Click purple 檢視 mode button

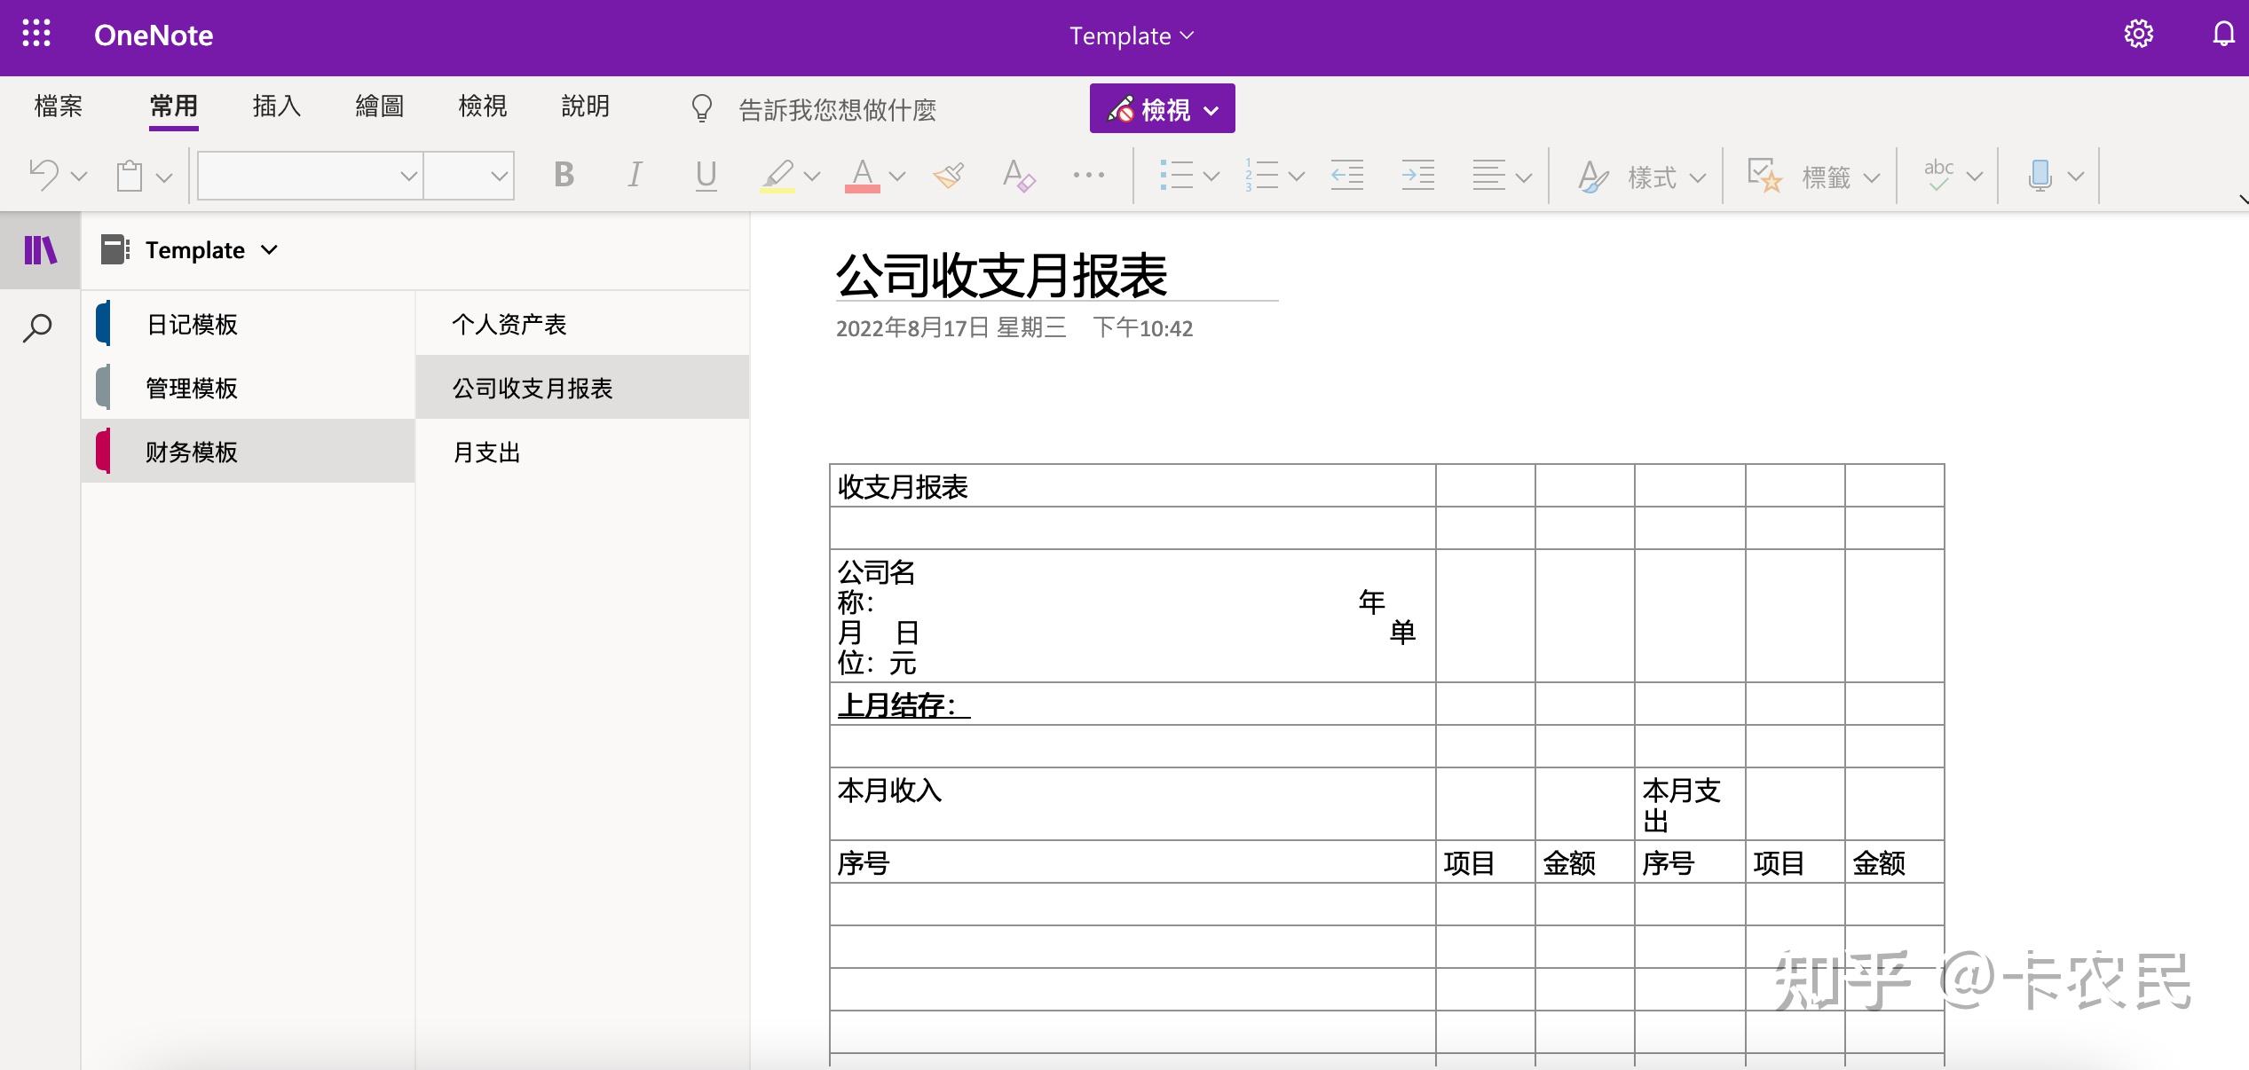tap(1163, 108)
